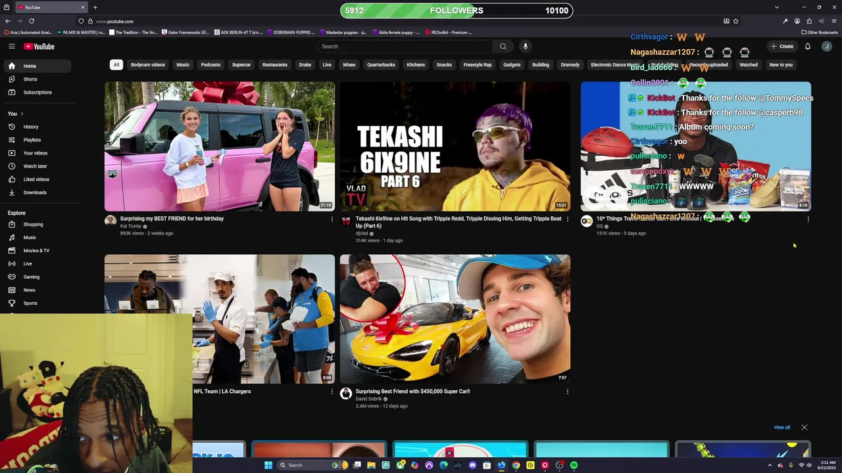
Task: Select the All filter chip
Action: point(116,64)
